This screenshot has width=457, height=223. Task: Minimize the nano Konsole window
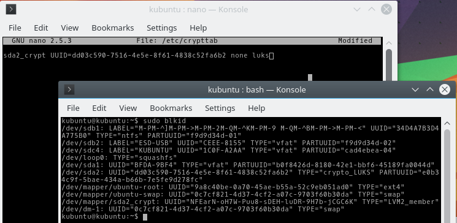[x=357, y=9]
